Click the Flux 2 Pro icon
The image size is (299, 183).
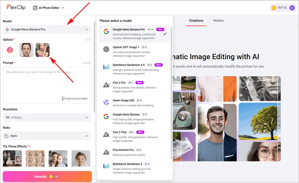tap(106, 84)
